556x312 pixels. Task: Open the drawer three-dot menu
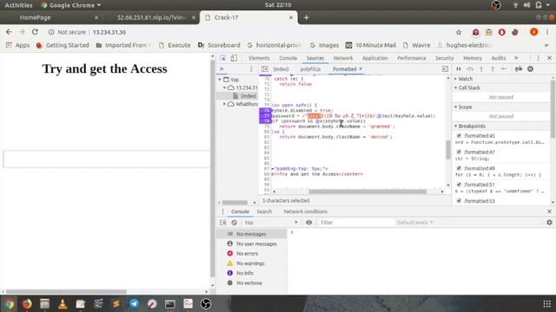coord(222,211)
